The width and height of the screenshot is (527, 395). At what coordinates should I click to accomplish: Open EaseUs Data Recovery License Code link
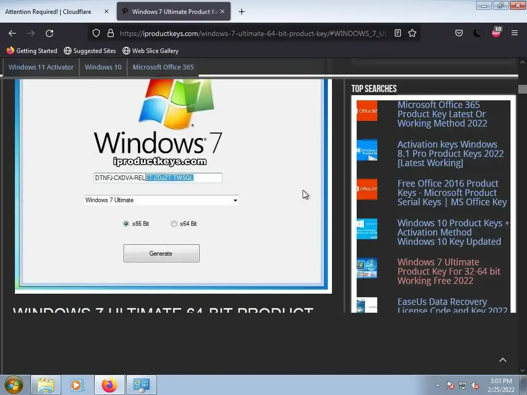[452, 306]
